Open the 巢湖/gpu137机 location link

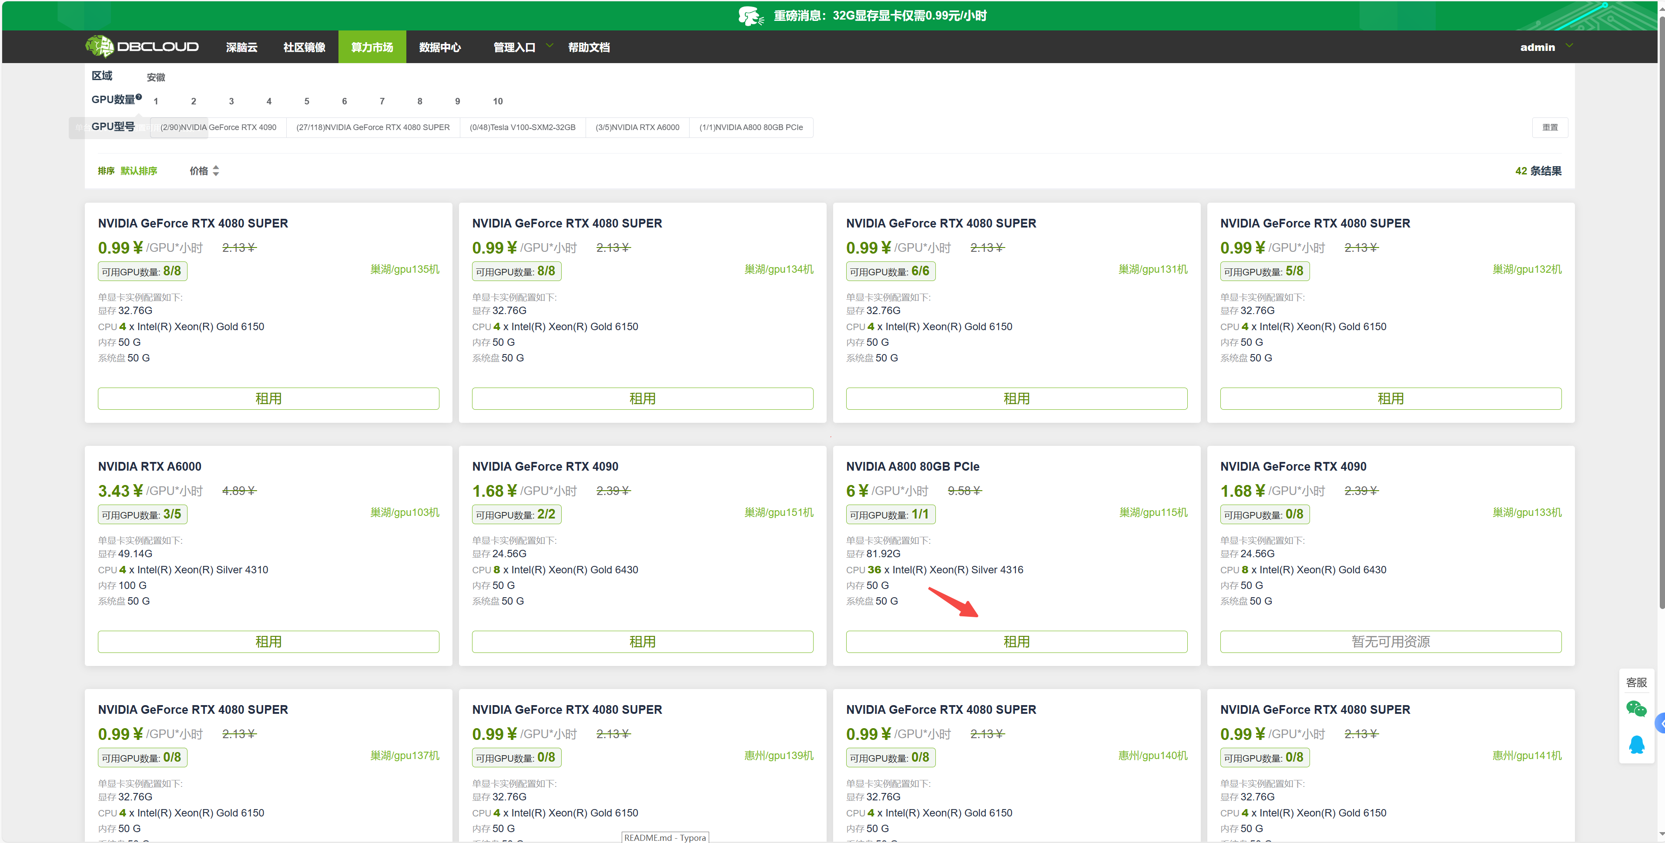(x=405, y=755)
